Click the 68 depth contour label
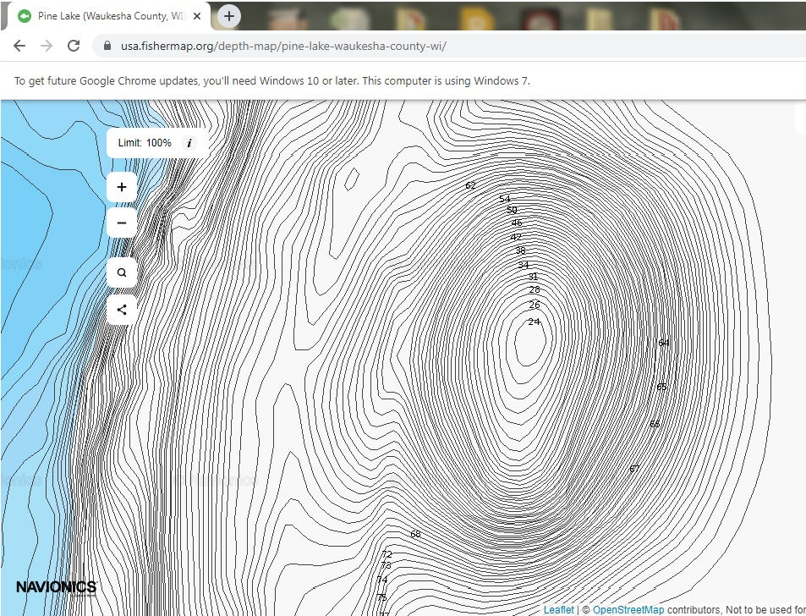The height and width of the screenshot is (616, 806). pos(415,534)
